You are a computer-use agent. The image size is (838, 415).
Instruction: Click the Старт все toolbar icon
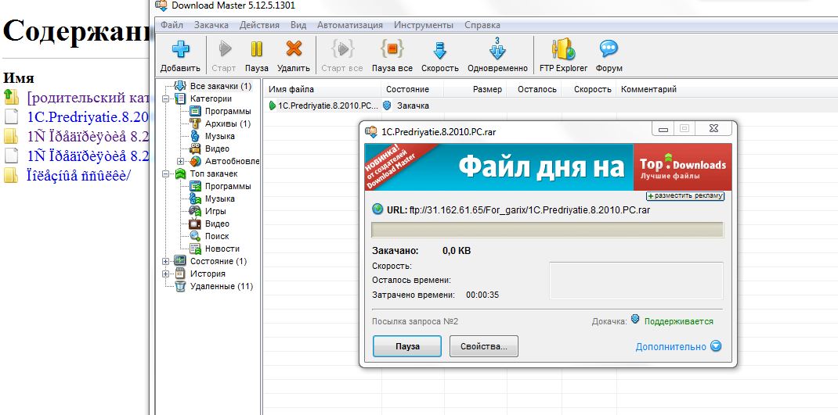(342, 49)
